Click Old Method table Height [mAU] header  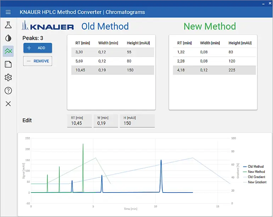[x=138, y=43]
